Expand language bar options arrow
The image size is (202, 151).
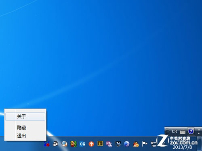[x=199, y=133]
